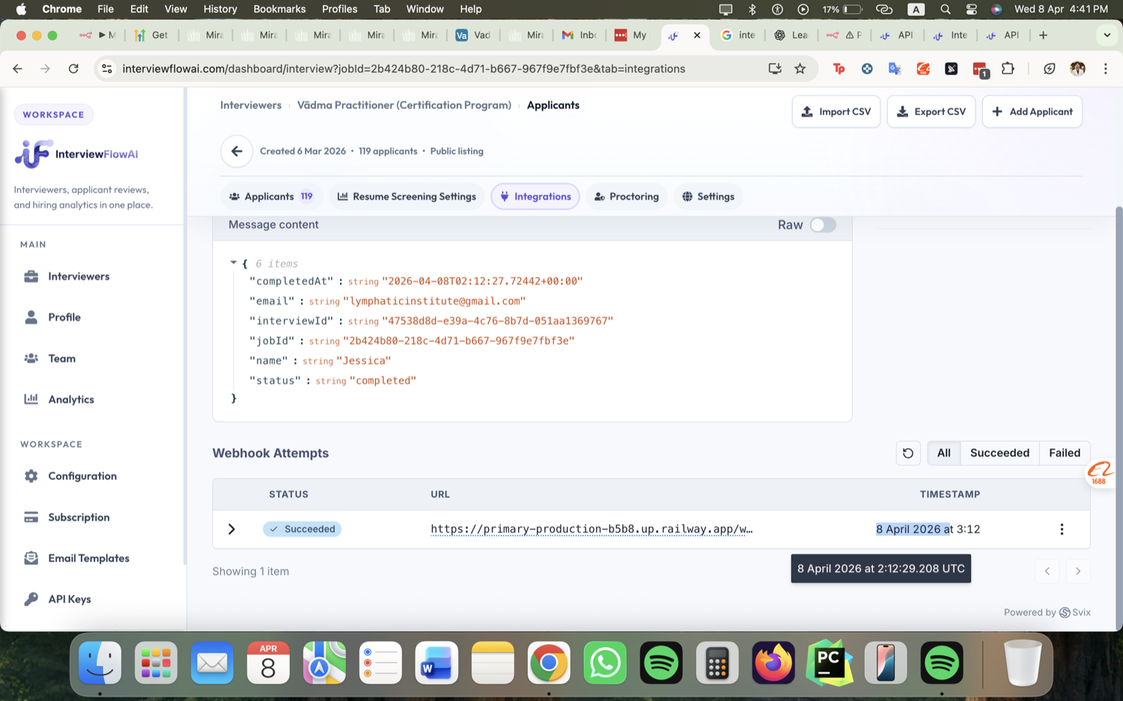Viewport: 1123px width, 701px height.
Task: Open Team in the sidebar
Action: point(61,358)
